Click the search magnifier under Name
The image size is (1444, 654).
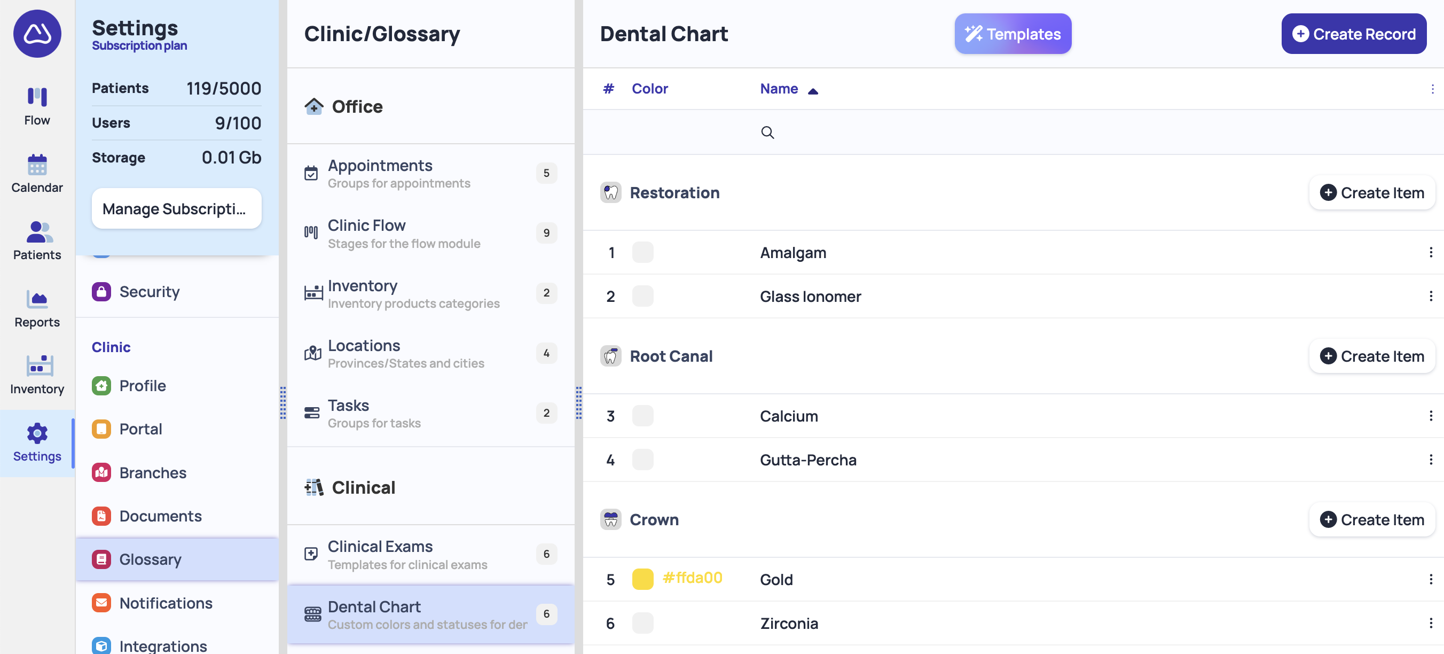coord(767,133)
